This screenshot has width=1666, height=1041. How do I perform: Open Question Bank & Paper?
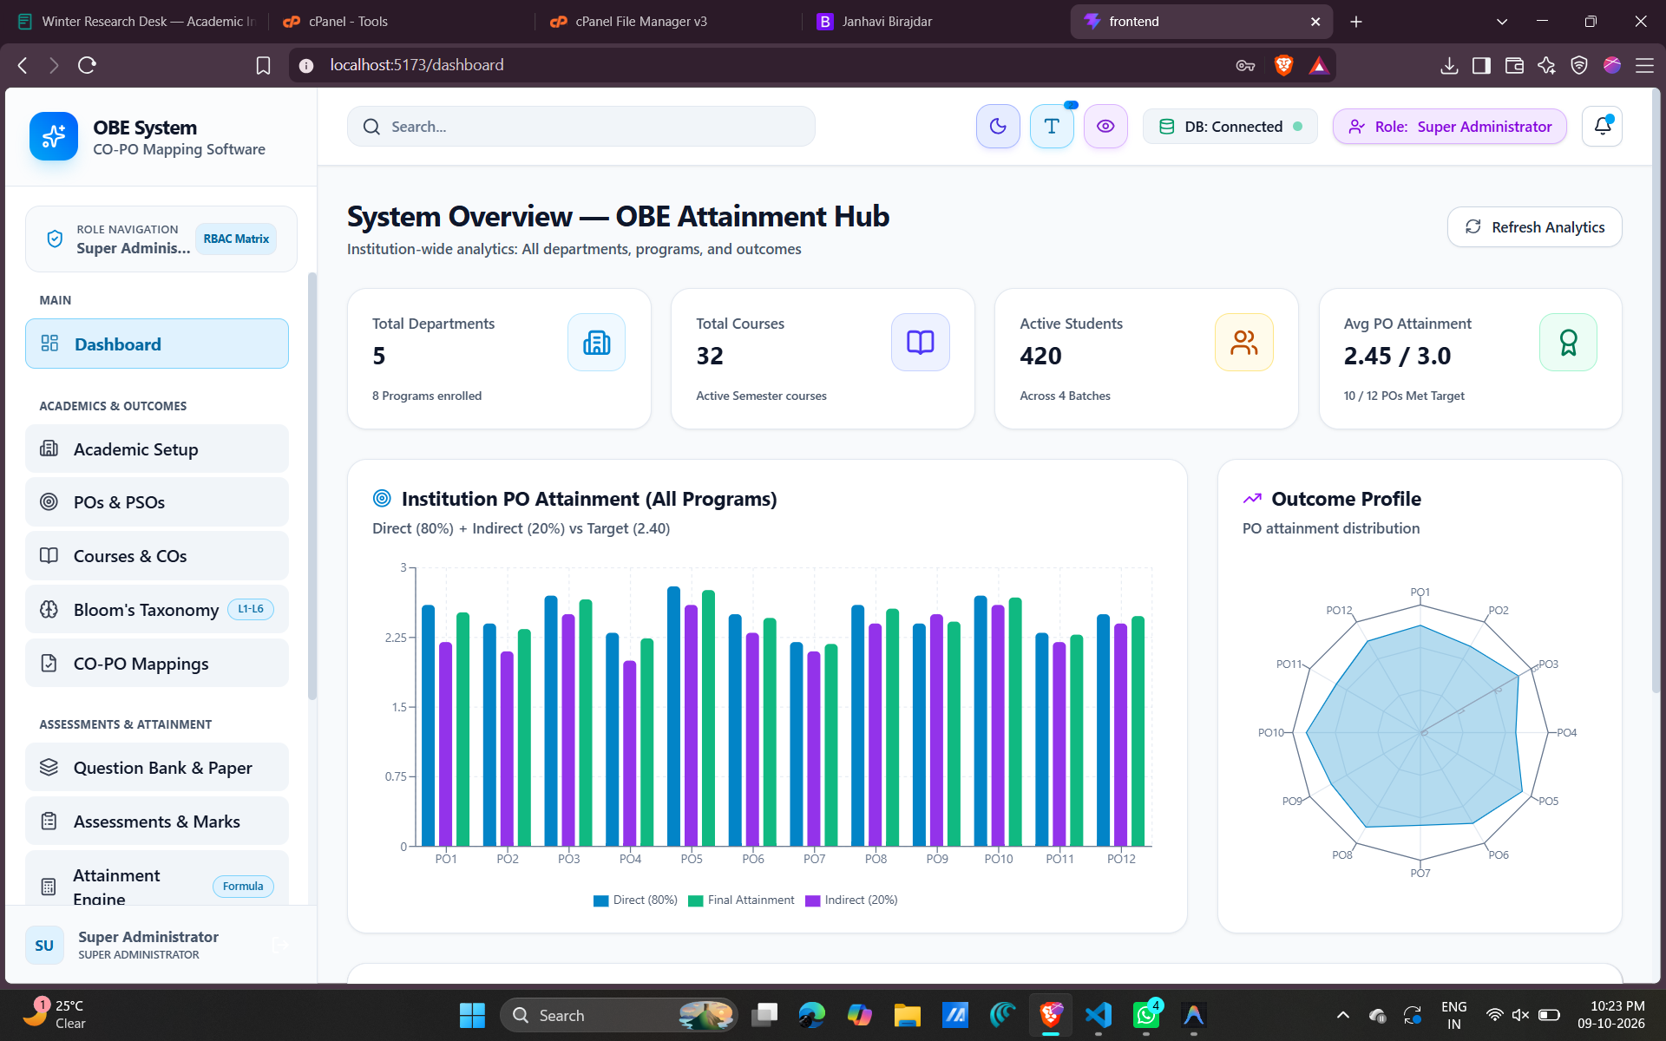tap(157, 768)
